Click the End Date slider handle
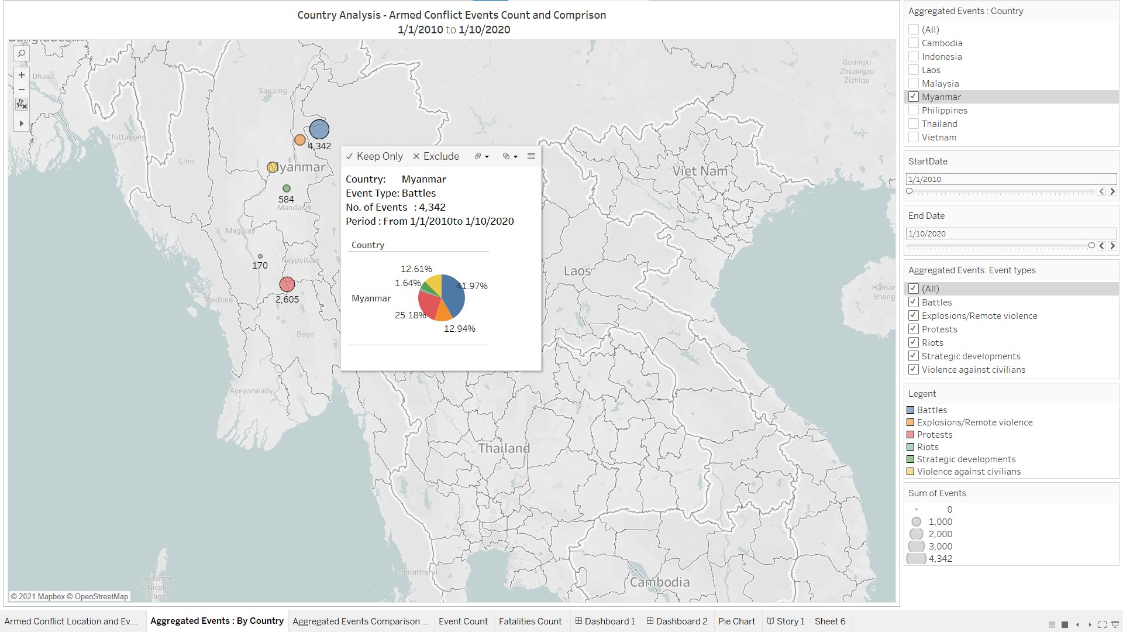The width and height of the screenshot is (1123, 632). (x=1091, y=246)
